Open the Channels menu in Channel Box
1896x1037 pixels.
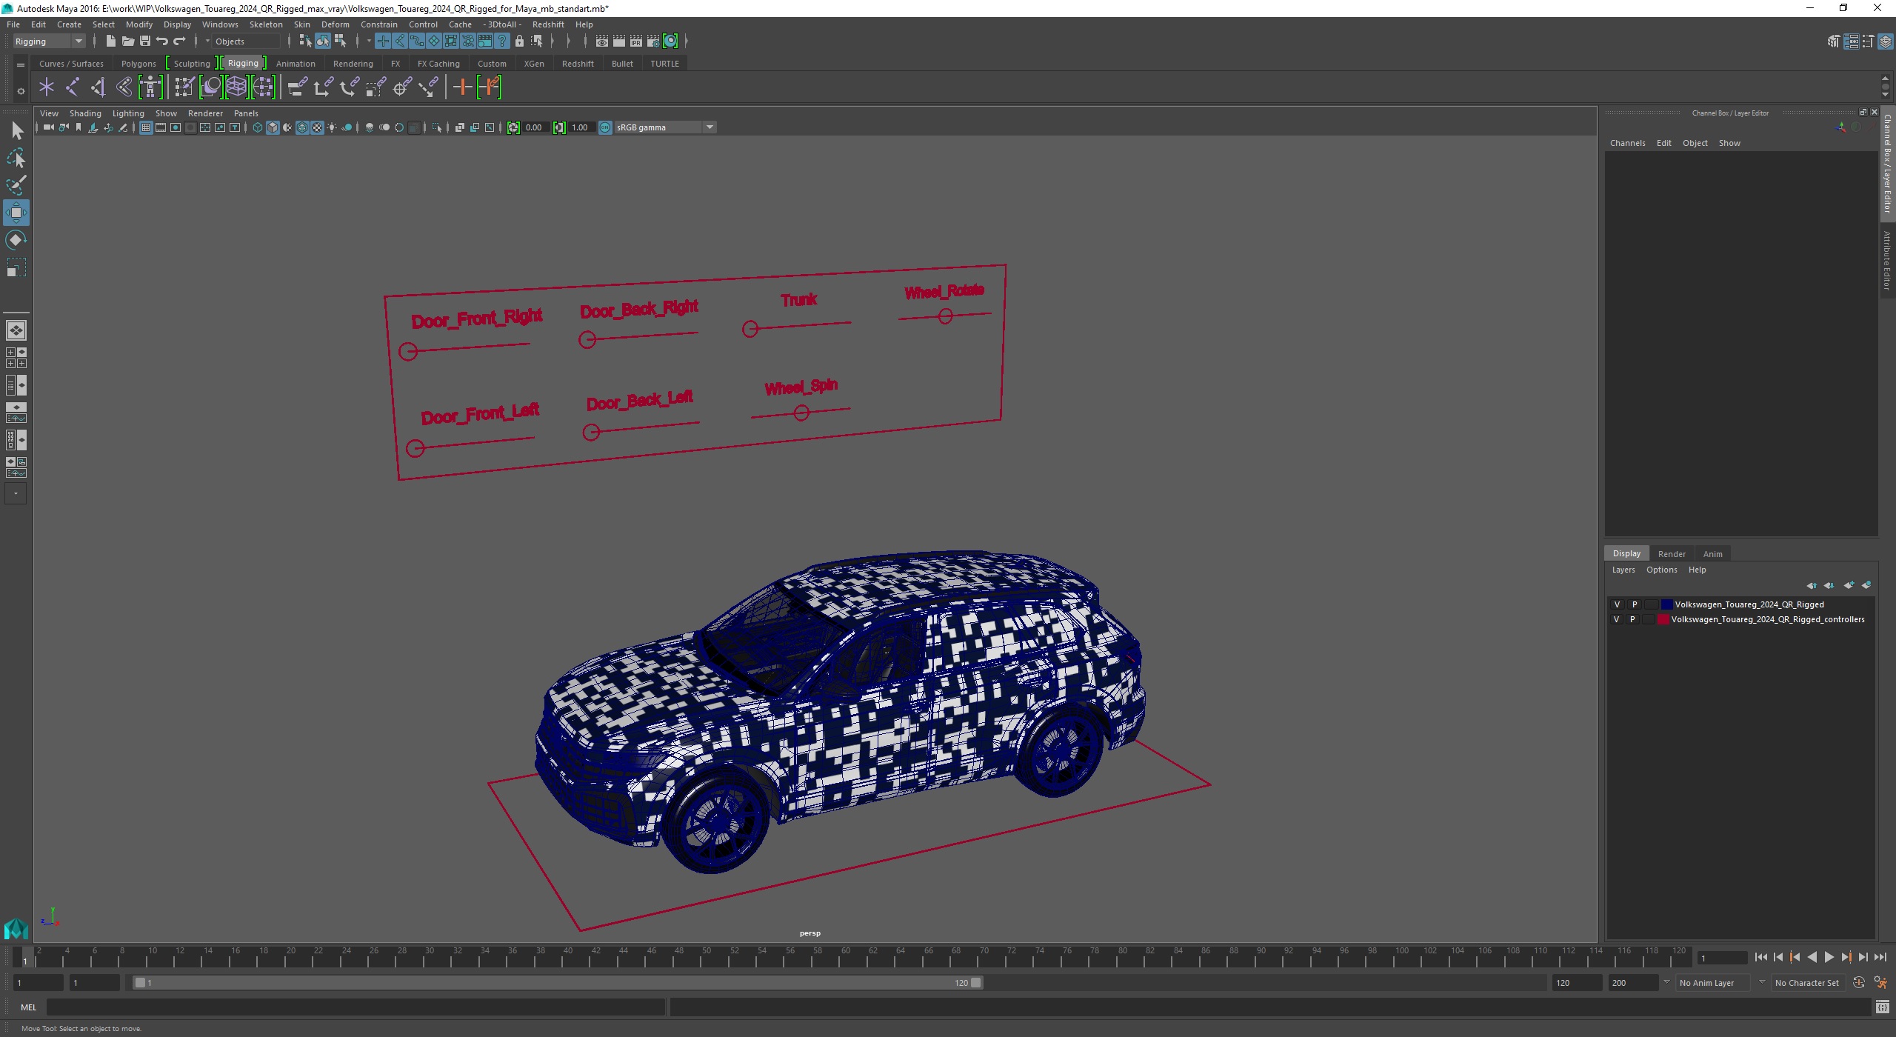coord(1627,143)
